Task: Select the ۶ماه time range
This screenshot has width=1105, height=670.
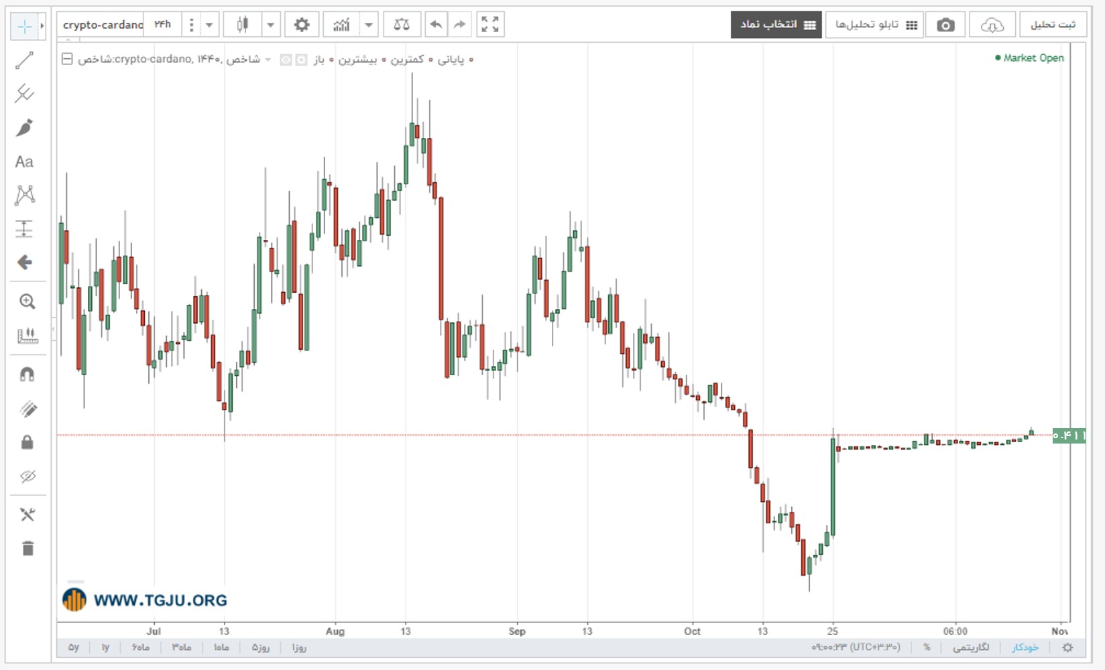Action: pyautogui.click(x=141, y=647)
